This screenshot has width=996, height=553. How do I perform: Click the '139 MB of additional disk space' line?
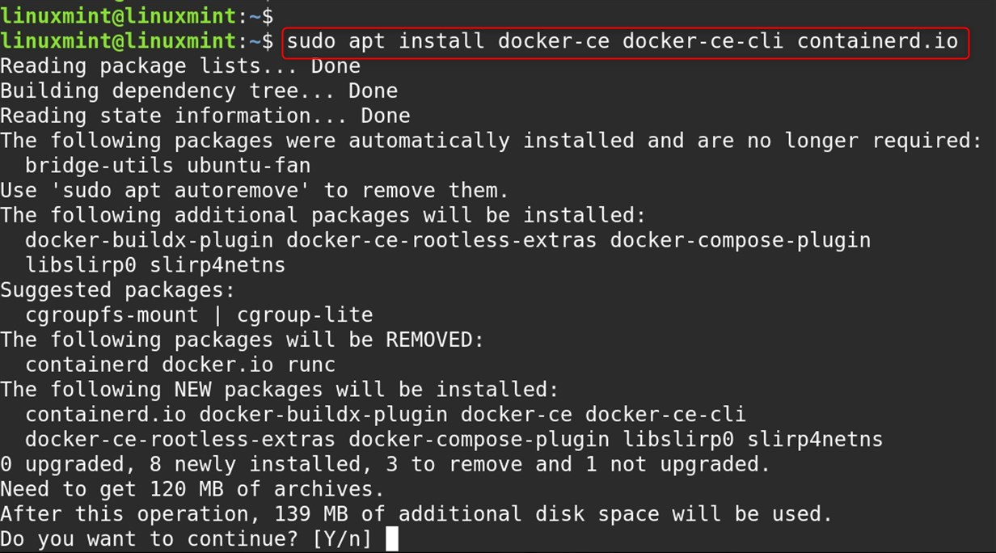416,514
